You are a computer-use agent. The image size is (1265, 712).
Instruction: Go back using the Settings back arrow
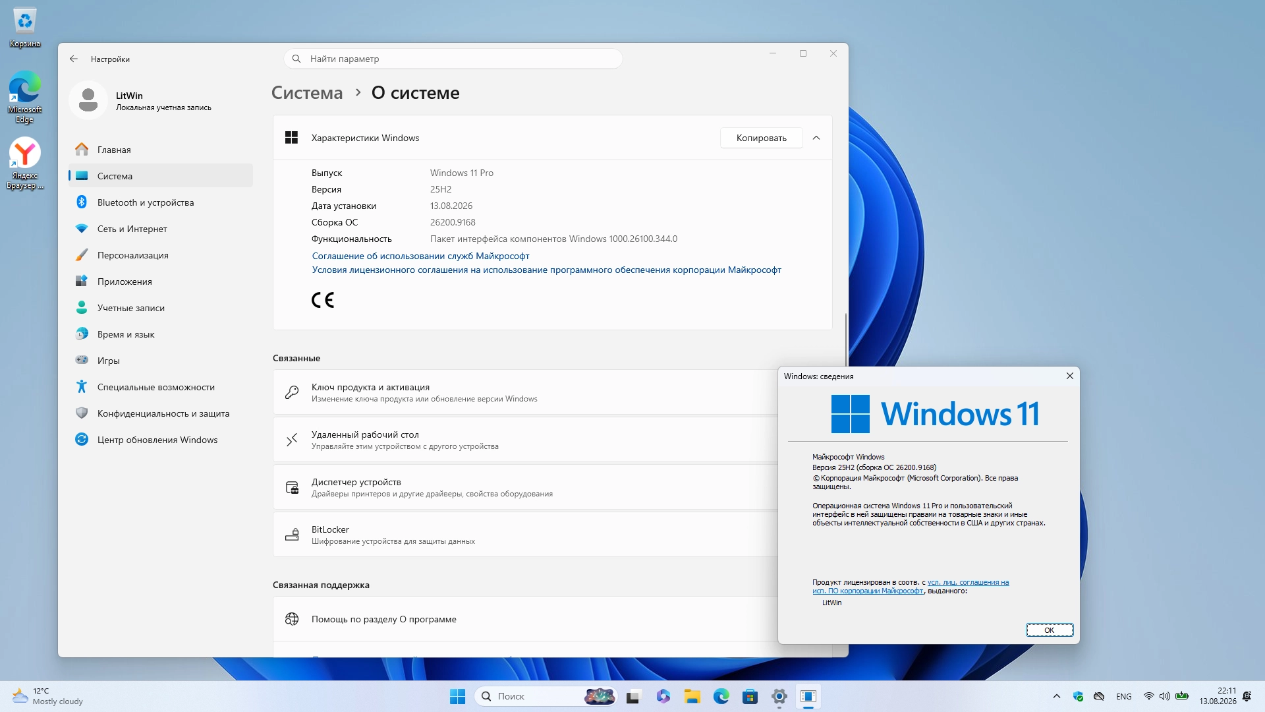pos(74,59)
